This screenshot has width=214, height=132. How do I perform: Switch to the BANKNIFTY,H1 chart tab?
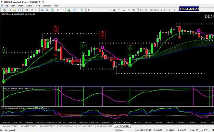[10, 126]
